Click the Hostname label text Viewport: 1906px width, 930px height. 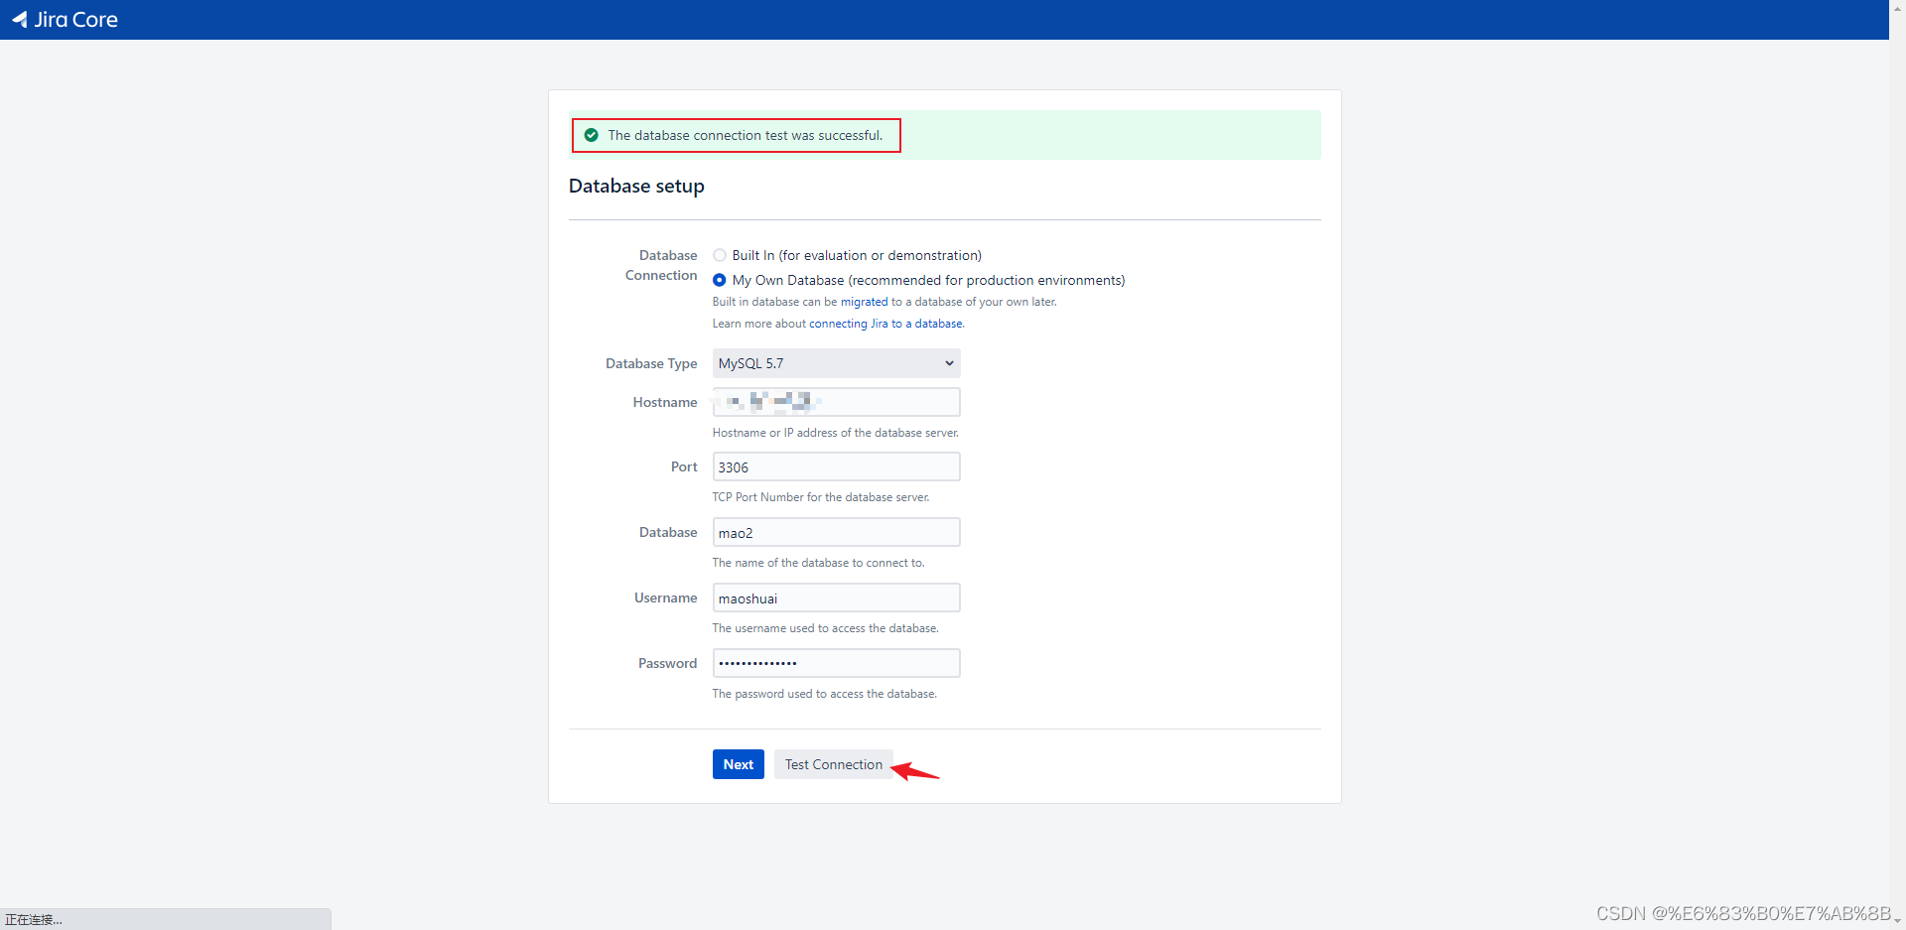click(665, 402)
